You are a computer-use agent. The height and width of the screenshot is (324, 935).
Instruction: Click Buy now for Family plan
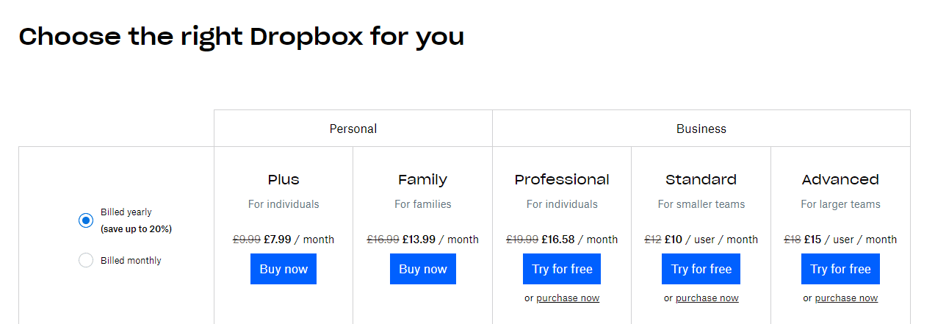tap(423, 269)
